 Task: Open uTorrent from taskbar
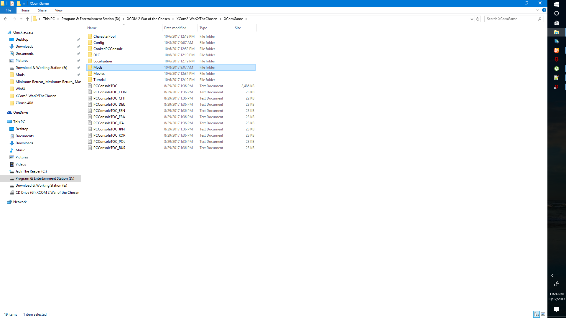coord(557,69)
